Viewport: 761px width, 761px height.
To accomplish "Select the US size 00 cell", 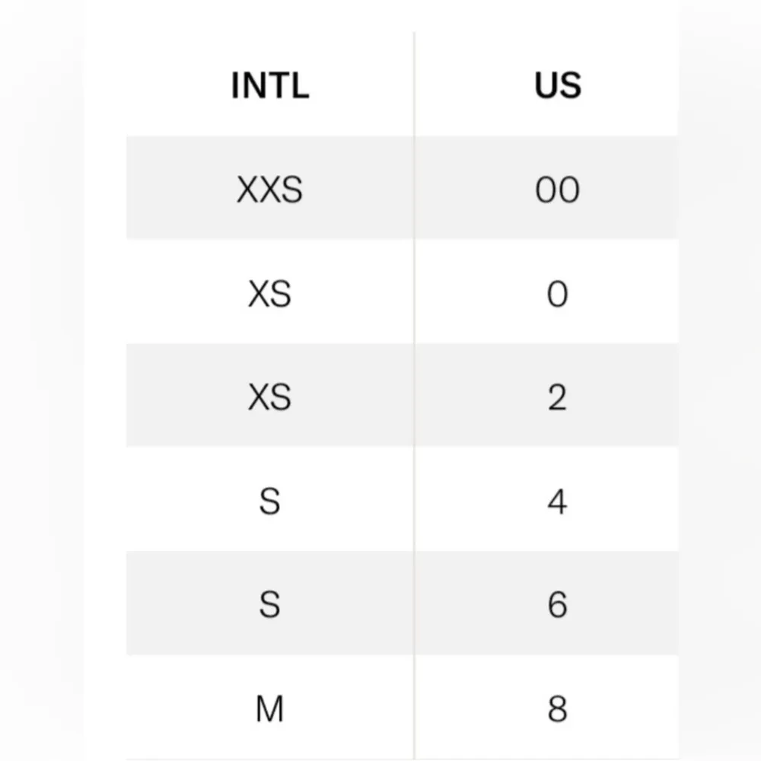I will (557, 189).
